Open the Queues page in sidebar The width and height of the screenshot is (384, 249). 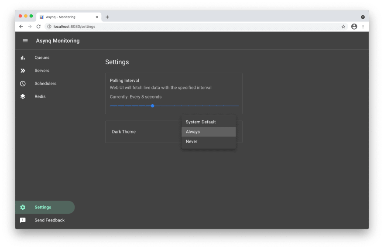(x=45, y=58)
